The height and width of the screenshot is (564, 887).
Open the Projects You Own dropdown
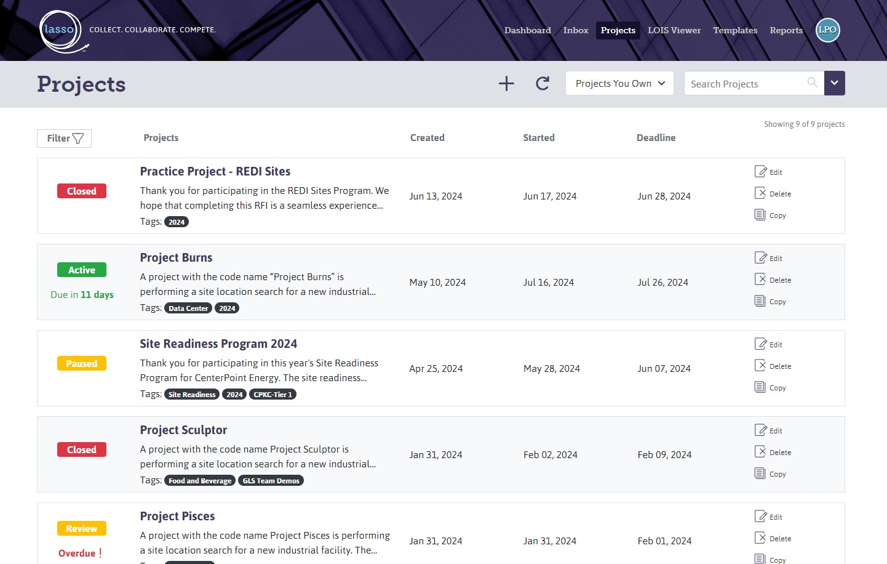[619, 83]
